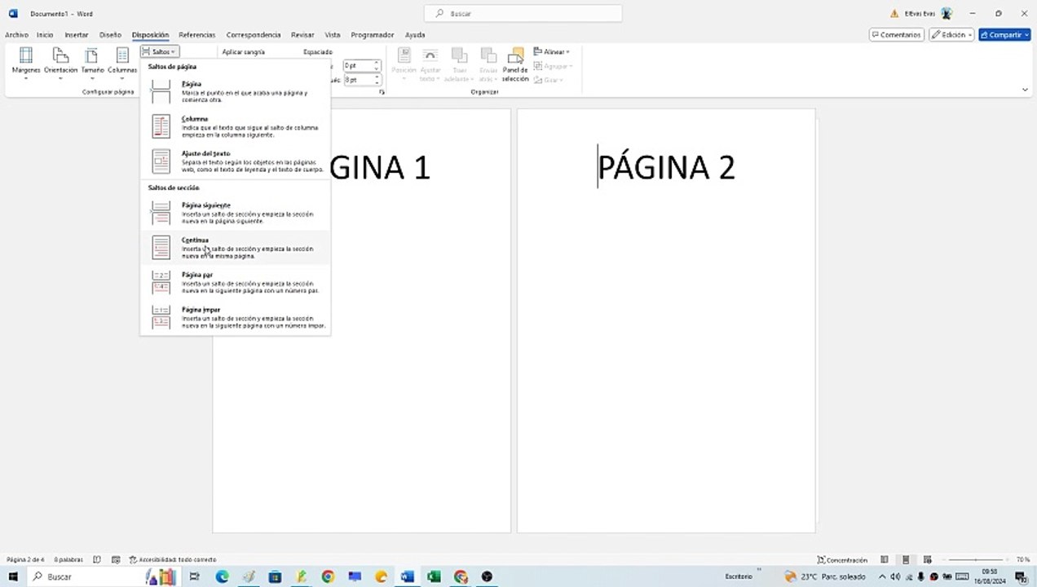Switch to print layout view icon
Image resolution: width=1037 pixels, height=587 pixels.
[x=906, y=560]
